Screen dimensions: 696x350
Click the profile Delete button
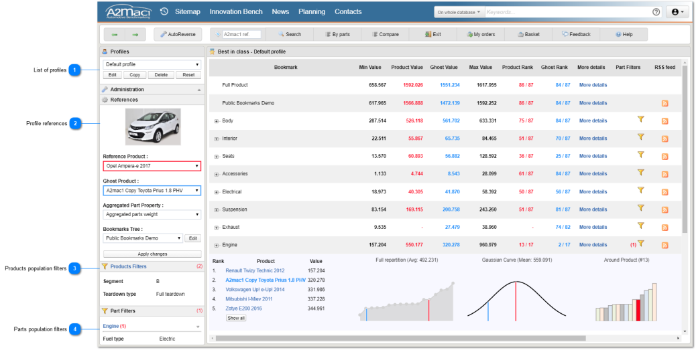pos(161,75)
